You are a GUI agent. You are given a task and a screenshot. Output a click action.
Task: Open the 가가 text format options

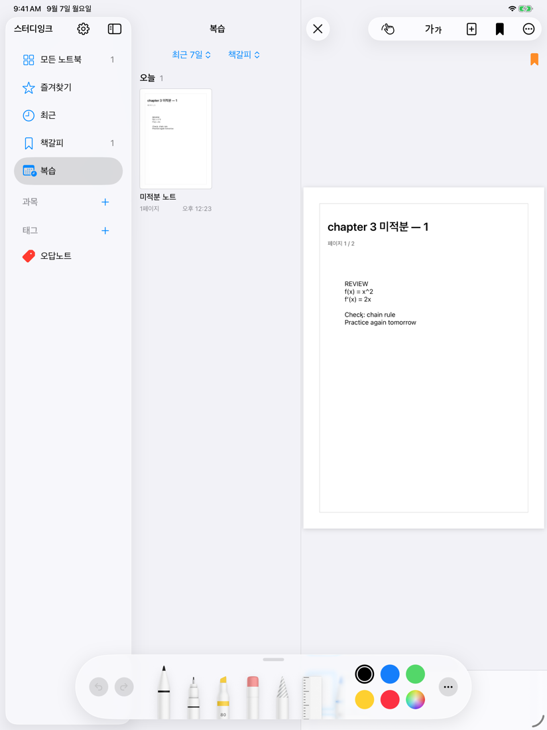(433, 29)
